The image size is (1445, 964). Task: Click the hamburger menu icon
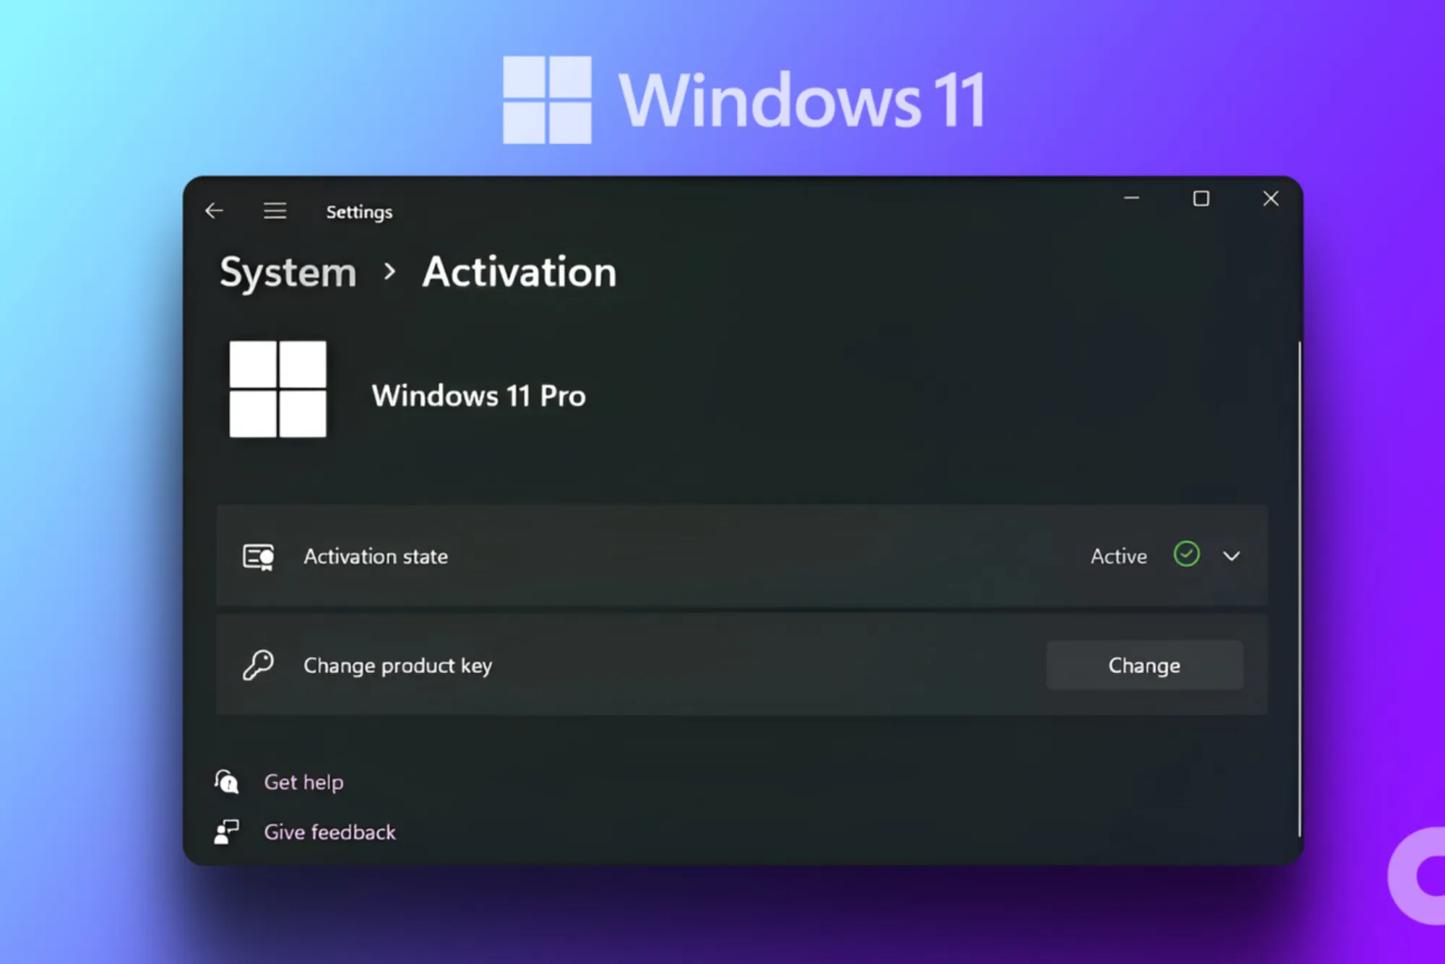pyautogui.click(x=275, y=210)
